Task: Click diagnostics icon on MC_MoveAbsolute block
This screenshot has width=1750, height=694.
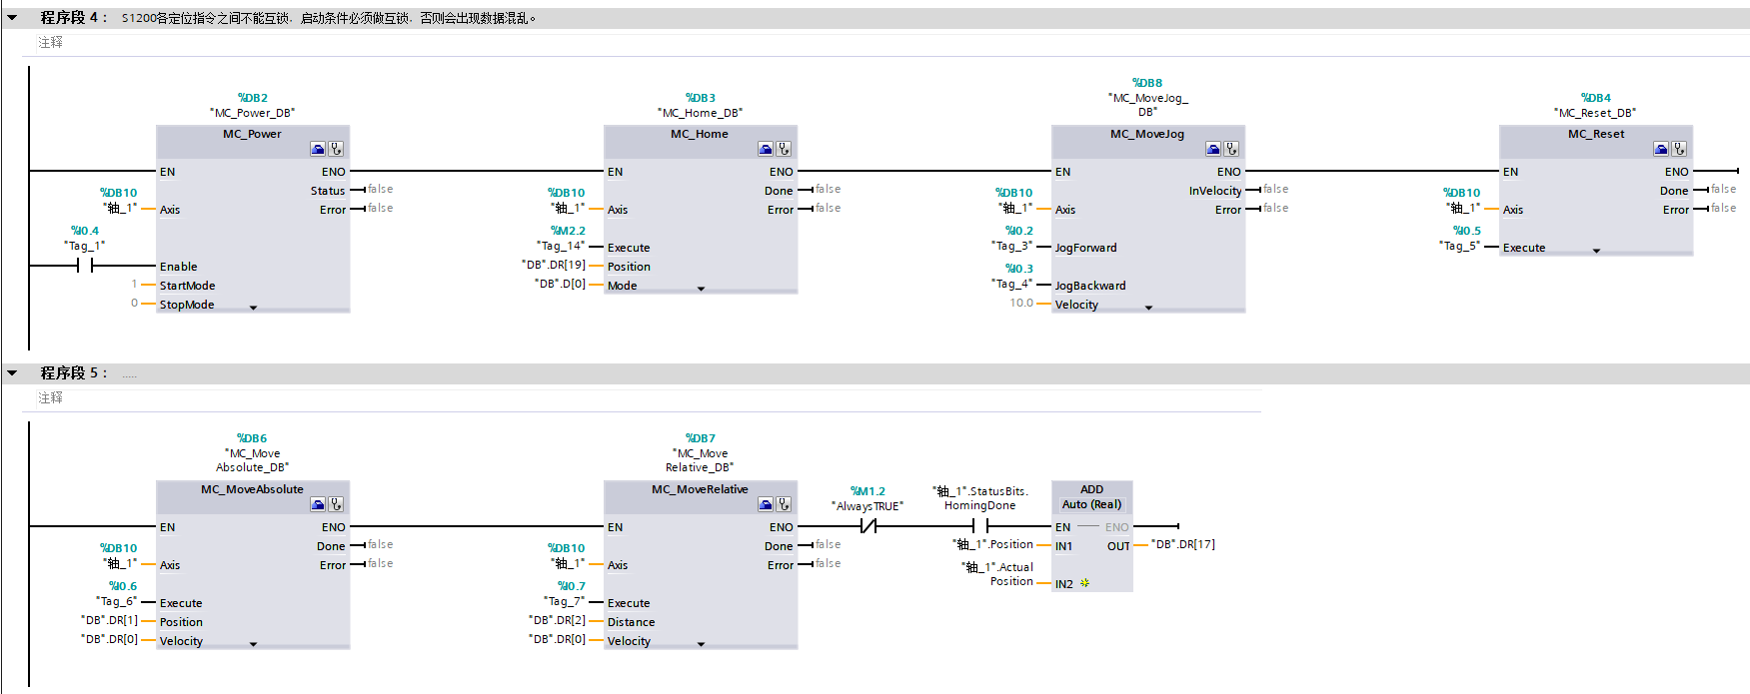Action: tap(337, 504)
